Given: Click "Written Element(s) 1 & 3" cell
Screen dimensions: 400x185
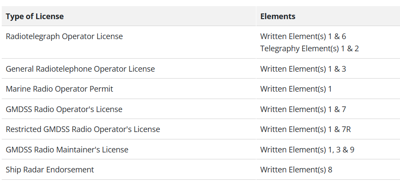Looking at the screenshot, I should click(303, 69).
